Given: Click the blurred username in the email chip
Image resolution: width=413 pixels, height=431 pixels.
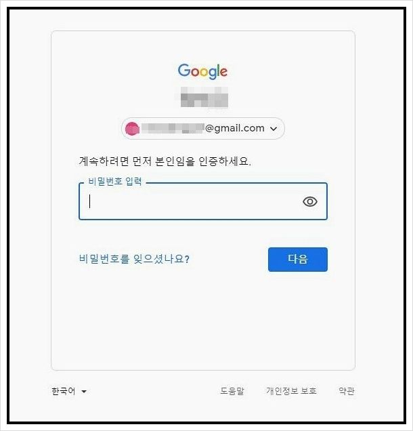Looking at the screenshot, I should tap(173, 128).
